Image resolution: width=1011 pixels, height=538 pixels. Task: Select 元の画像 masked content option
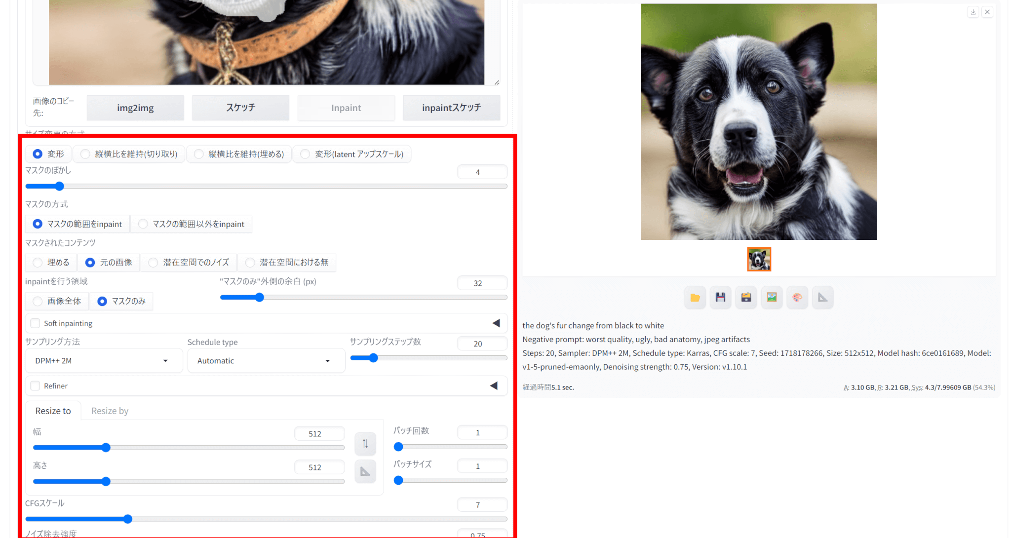[109, 263]
